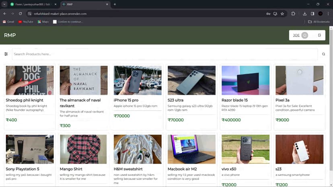Click the JOE username link

pyautogui.click(x=296, y=35)
